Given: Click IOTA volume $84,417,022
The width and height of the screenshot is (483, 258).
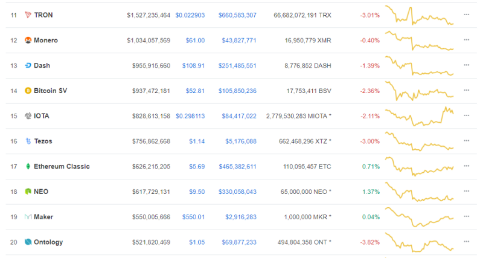Looking at the screenshot, I should [239, 116].
